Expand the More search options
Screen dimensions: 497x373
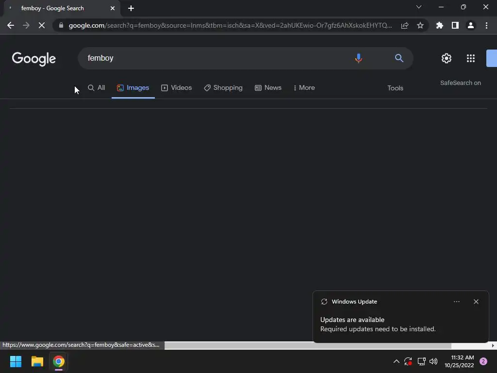[304, 88]
